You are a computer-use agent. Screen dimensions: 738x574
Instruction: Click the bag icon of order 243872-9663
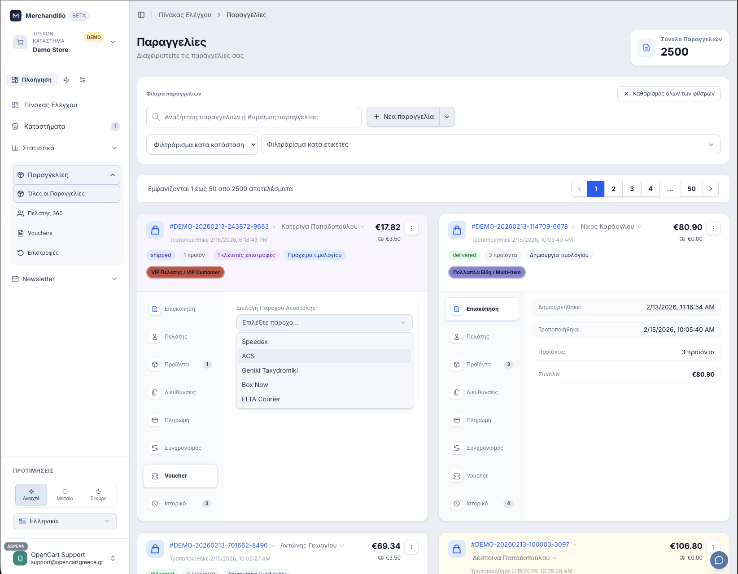[x=155, y=230]
